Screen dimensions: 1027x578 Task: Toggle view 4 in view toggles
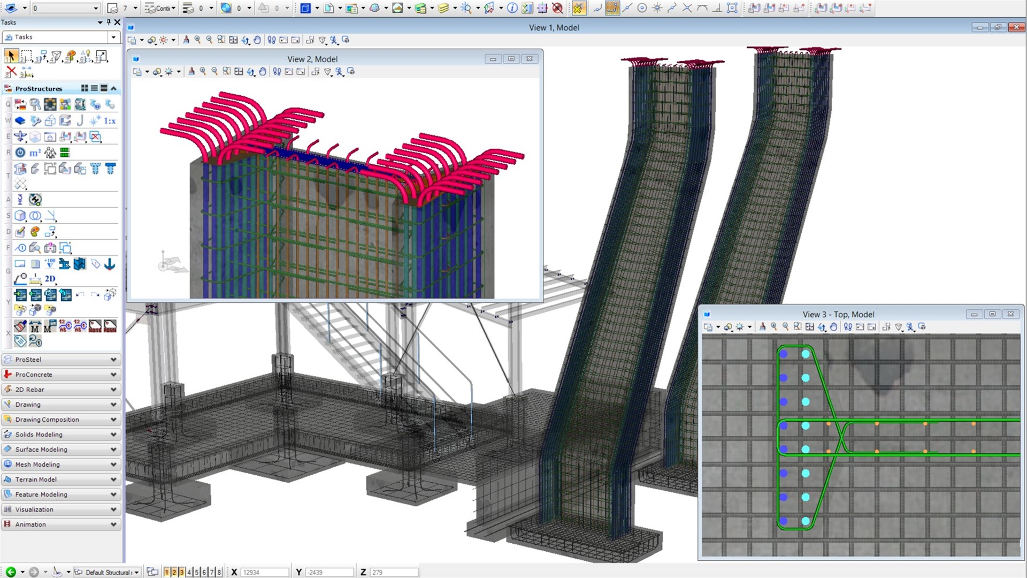click(189, 572)
